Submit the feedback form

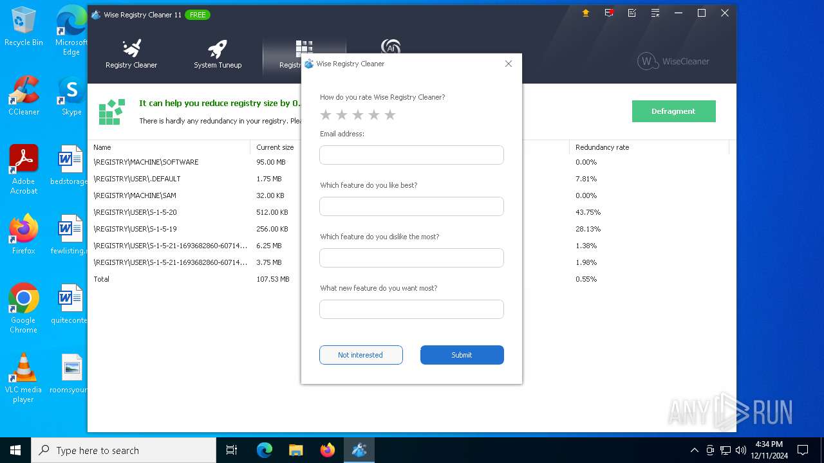click(x=462, y=355)
